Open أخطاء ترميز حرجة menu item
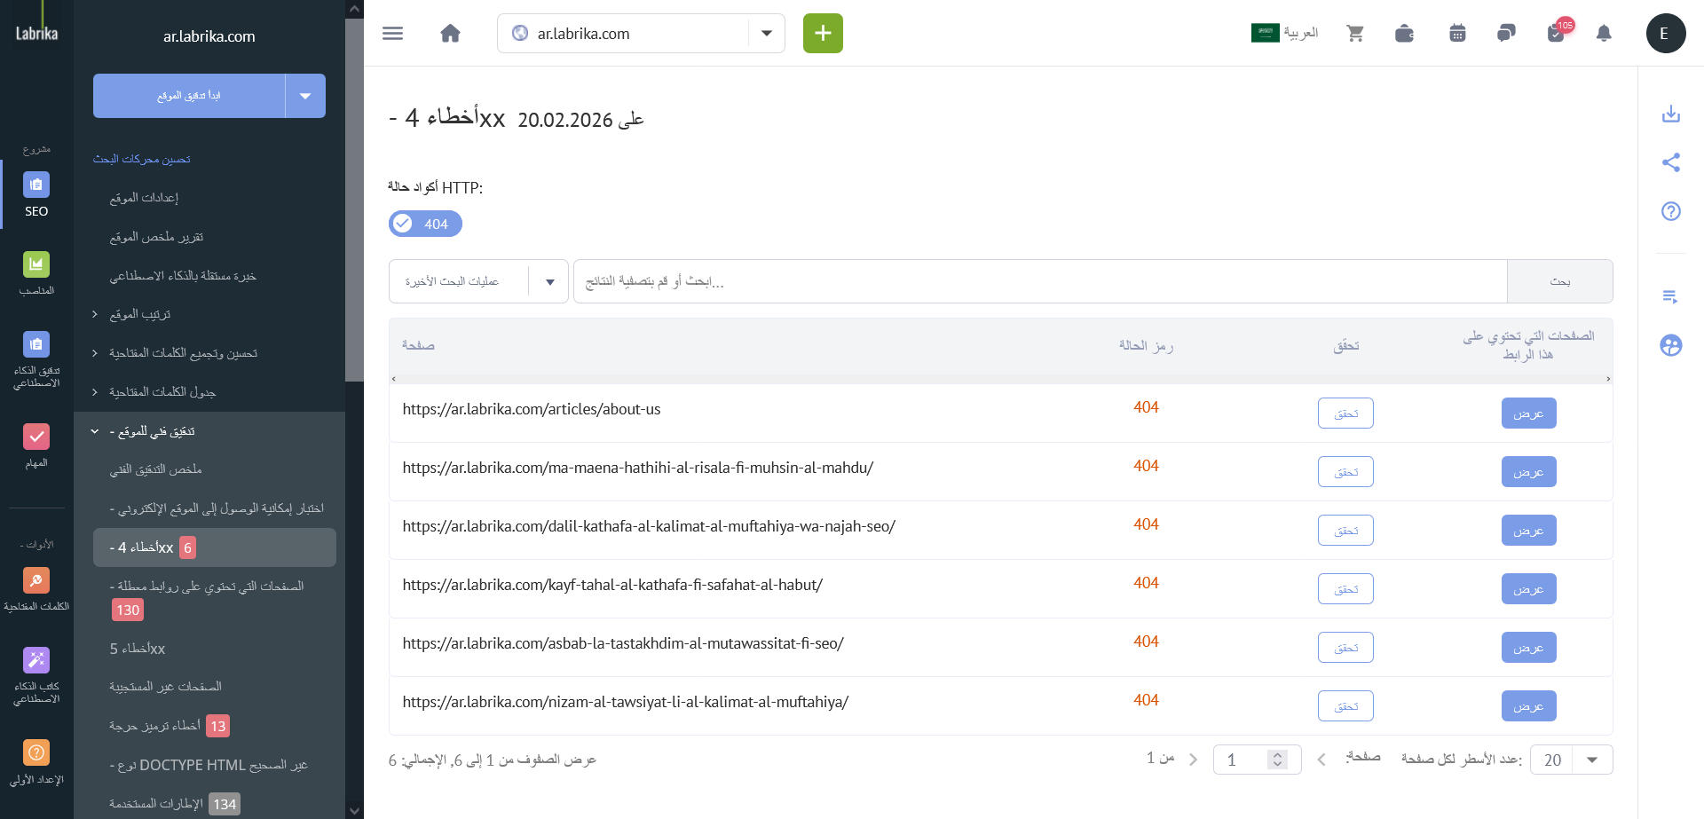Image resolution: width=1704 pixels, height=819 pixels. [x=169, y=726]
